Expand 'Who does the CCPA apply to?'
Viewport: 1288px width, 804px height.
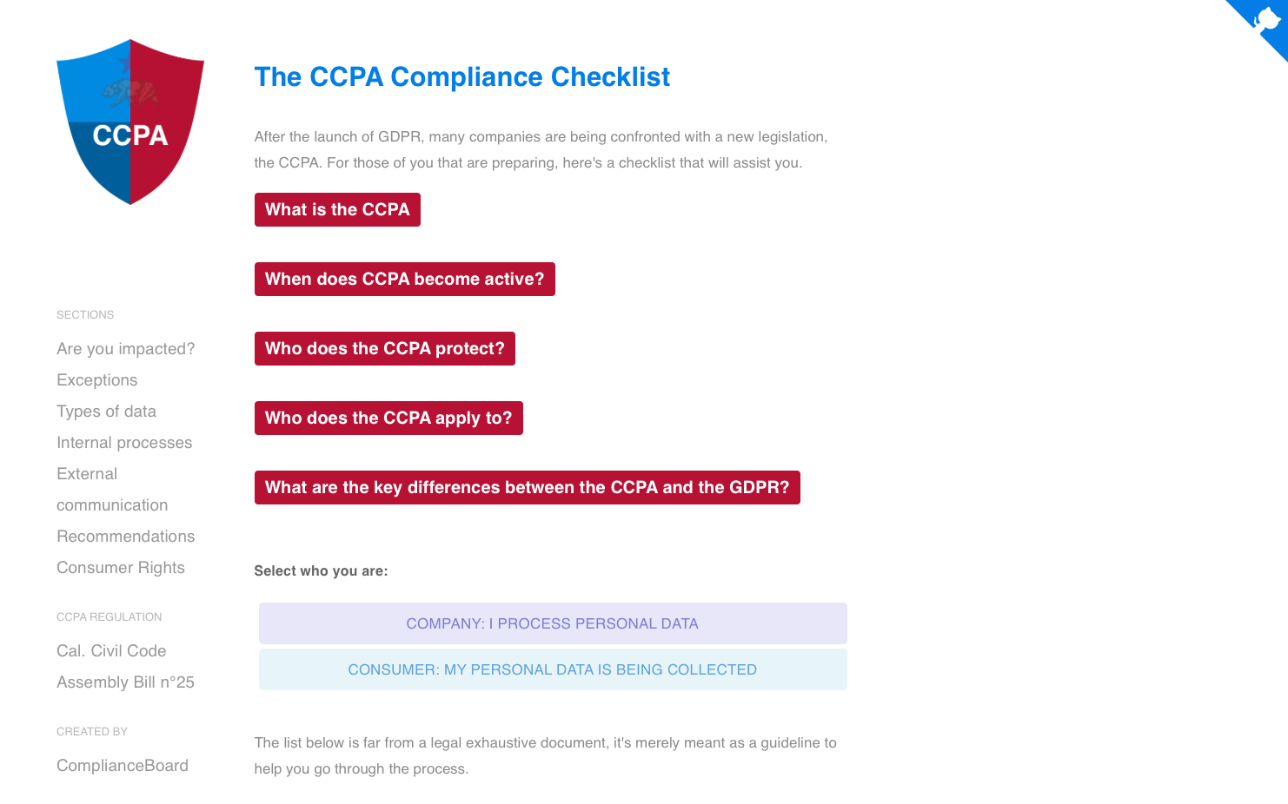(x=388, y=418)
